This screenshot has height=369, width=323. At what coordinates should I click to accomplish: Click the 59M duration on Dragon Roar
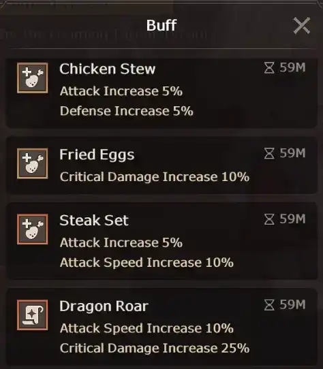(292, 305)
